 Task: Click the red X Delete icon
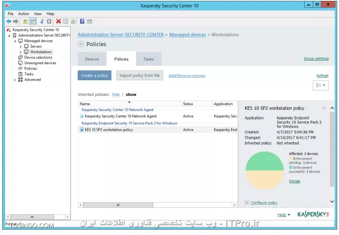point(59,21)
